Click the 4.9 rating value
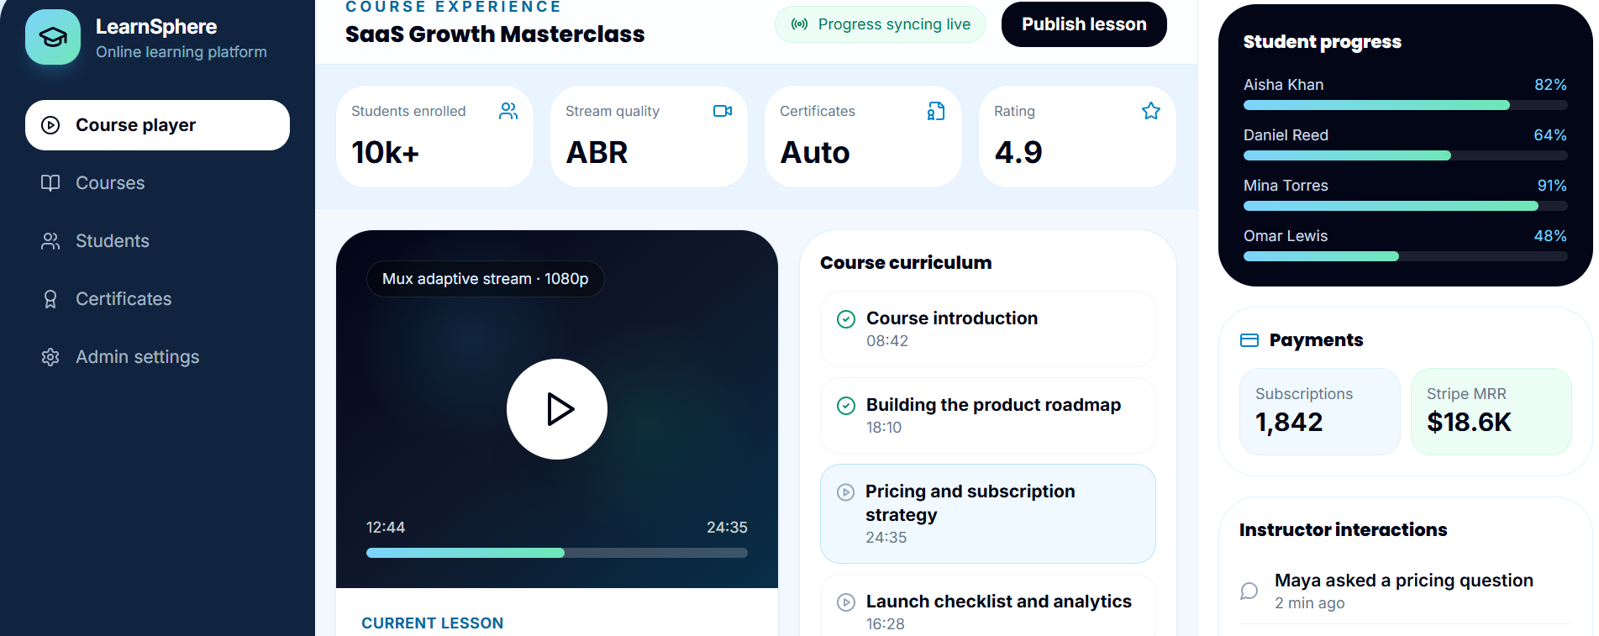 pyautogui.click(x=1018, y=153)
